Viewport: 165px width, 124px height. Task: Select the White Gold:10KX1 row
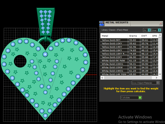[130, 64]
